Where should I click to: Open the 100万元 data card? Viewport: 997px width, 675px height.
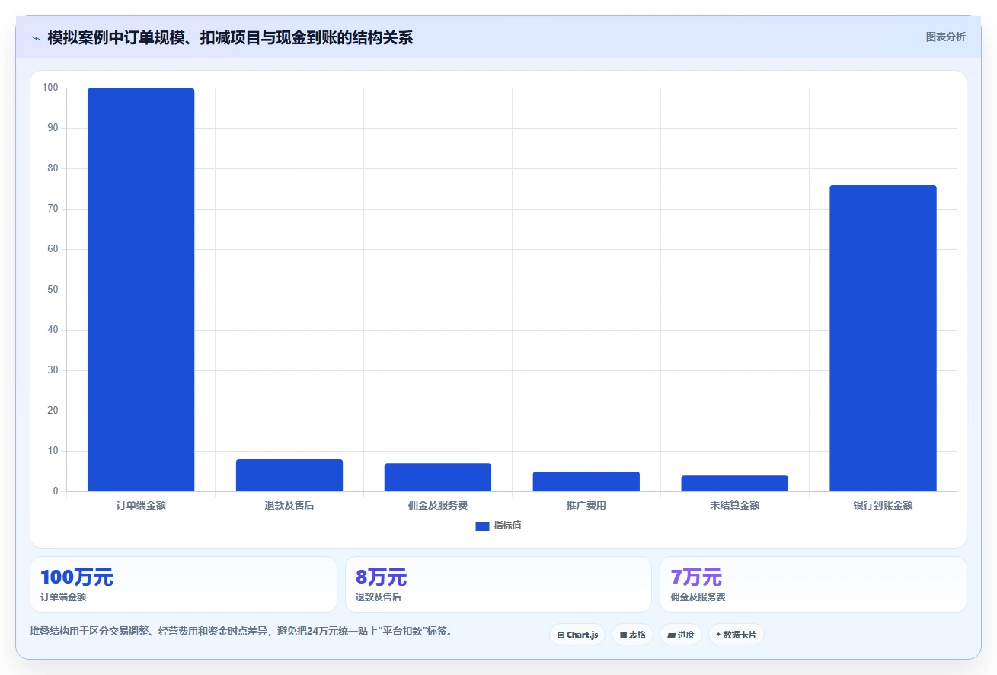pos(184,584)
